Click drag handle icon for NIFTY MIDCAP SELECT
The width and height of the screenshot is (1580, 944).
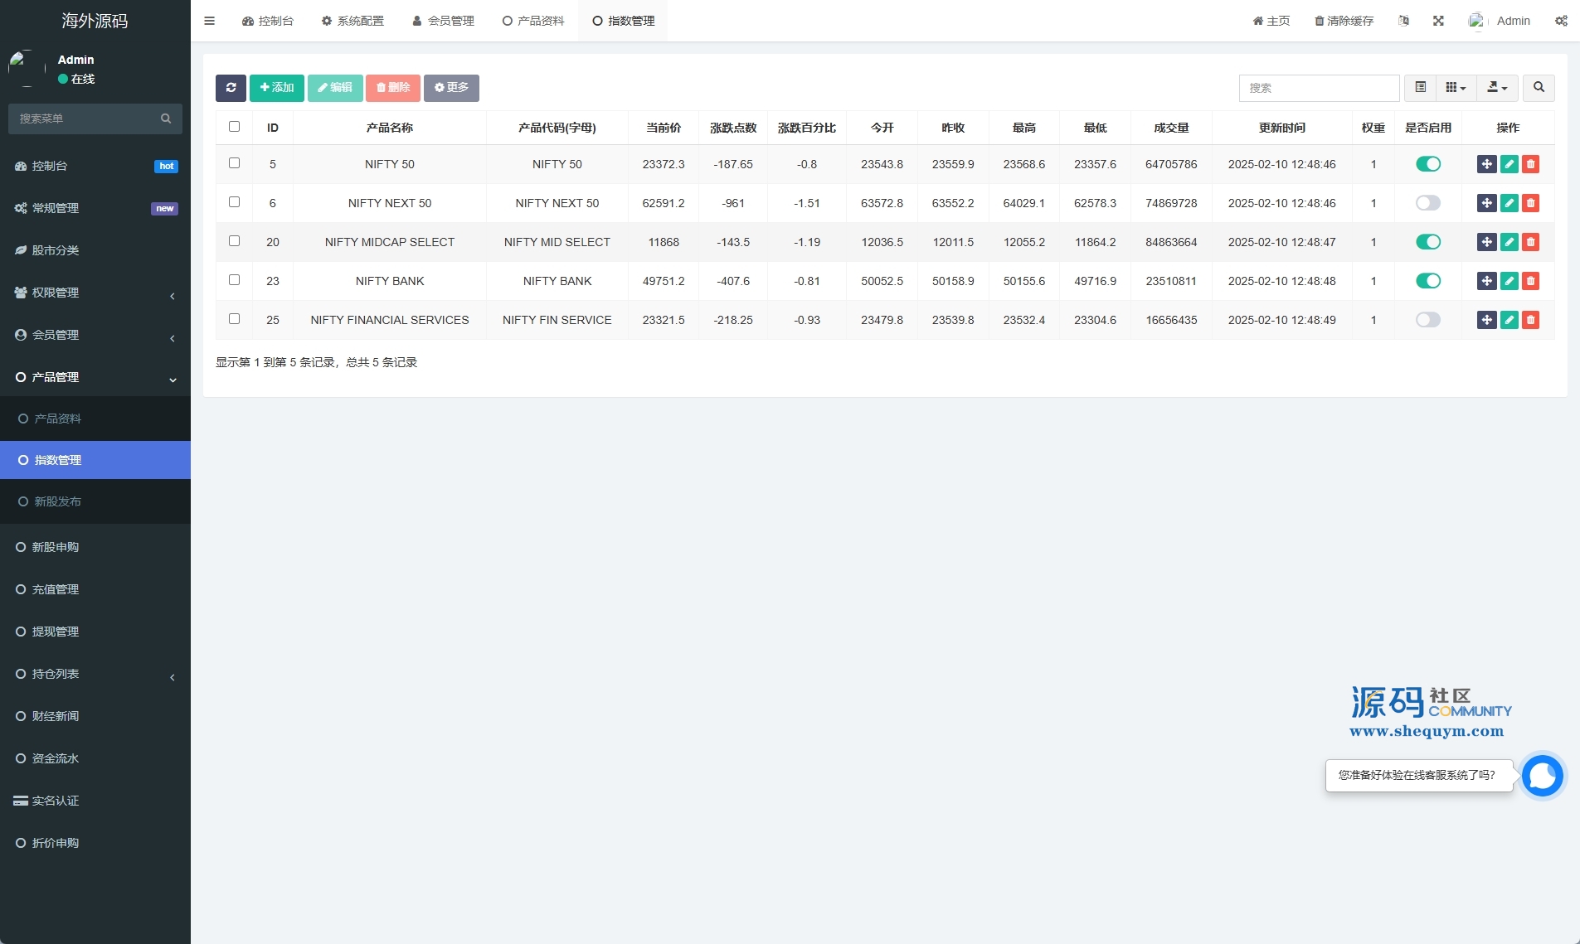[x=1486, y=242]
